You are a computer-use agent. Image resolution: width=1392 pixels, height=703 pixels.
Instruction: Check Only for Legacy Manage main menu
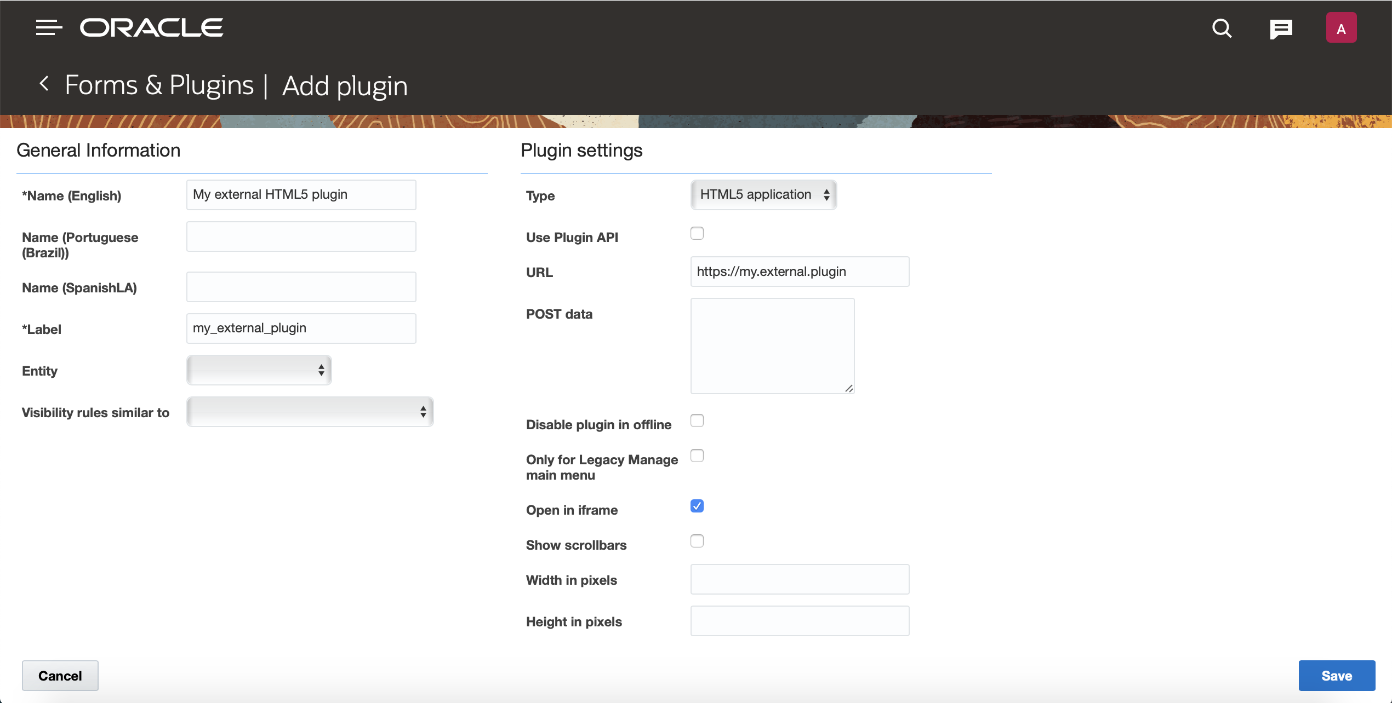697,456
